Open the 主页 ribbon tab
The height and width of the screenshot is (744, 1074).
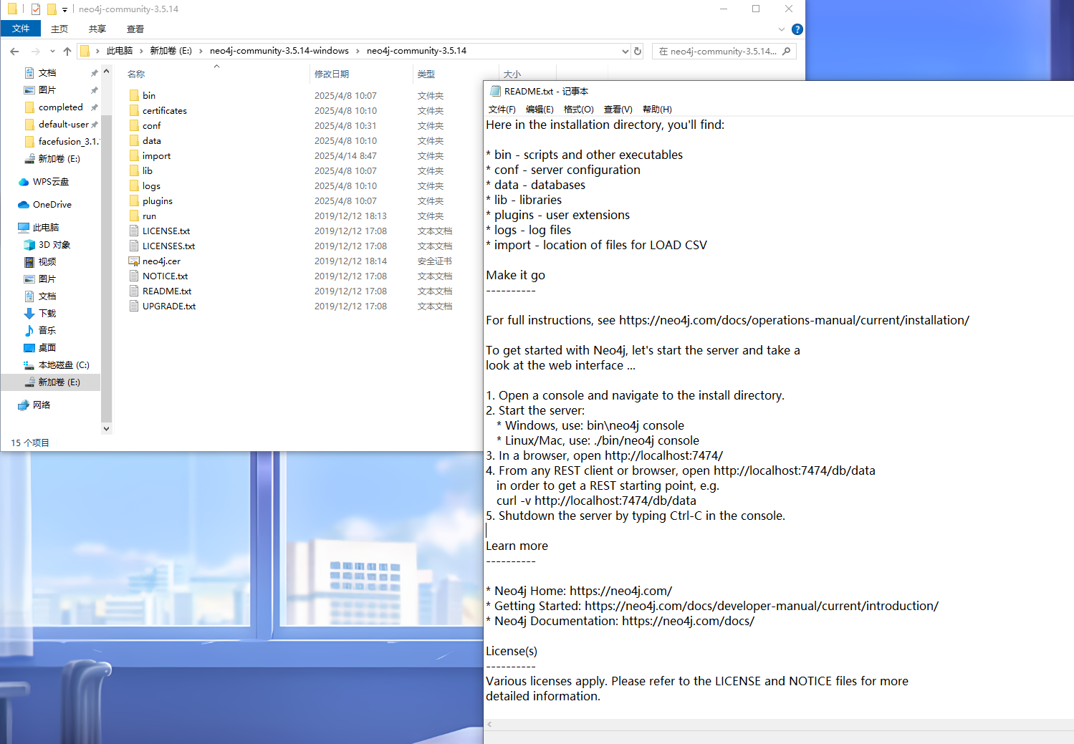coord(59,29)
